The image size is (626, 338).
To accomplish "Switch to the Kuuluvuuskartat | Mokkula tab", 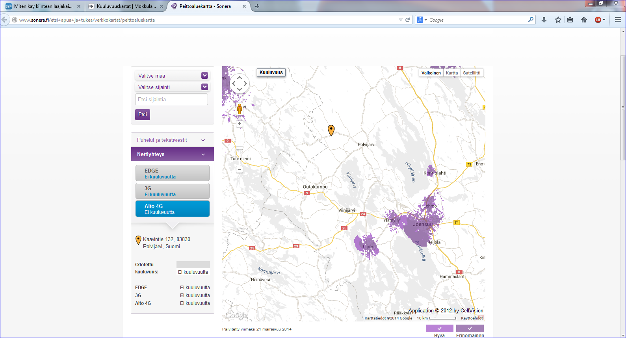I will pos(126,6).
